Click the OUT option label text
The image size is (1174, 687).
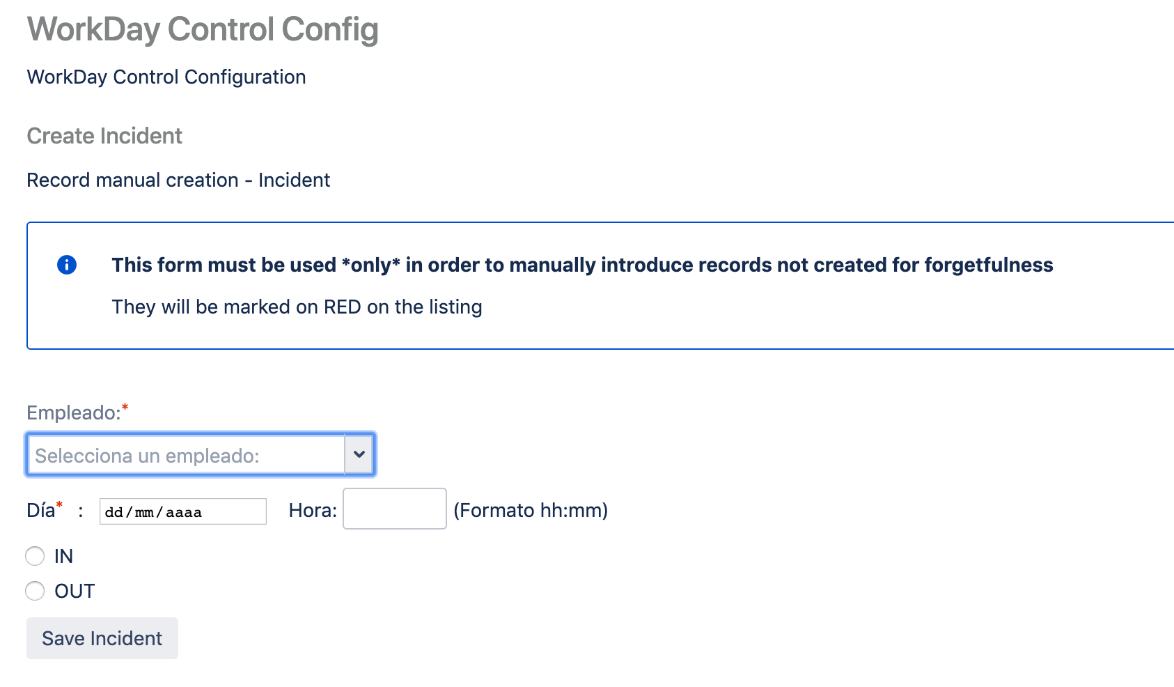point(75,591)
